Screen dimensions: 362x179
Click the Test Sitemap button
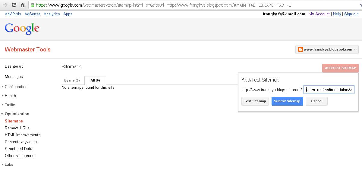(x=255, y=101)
